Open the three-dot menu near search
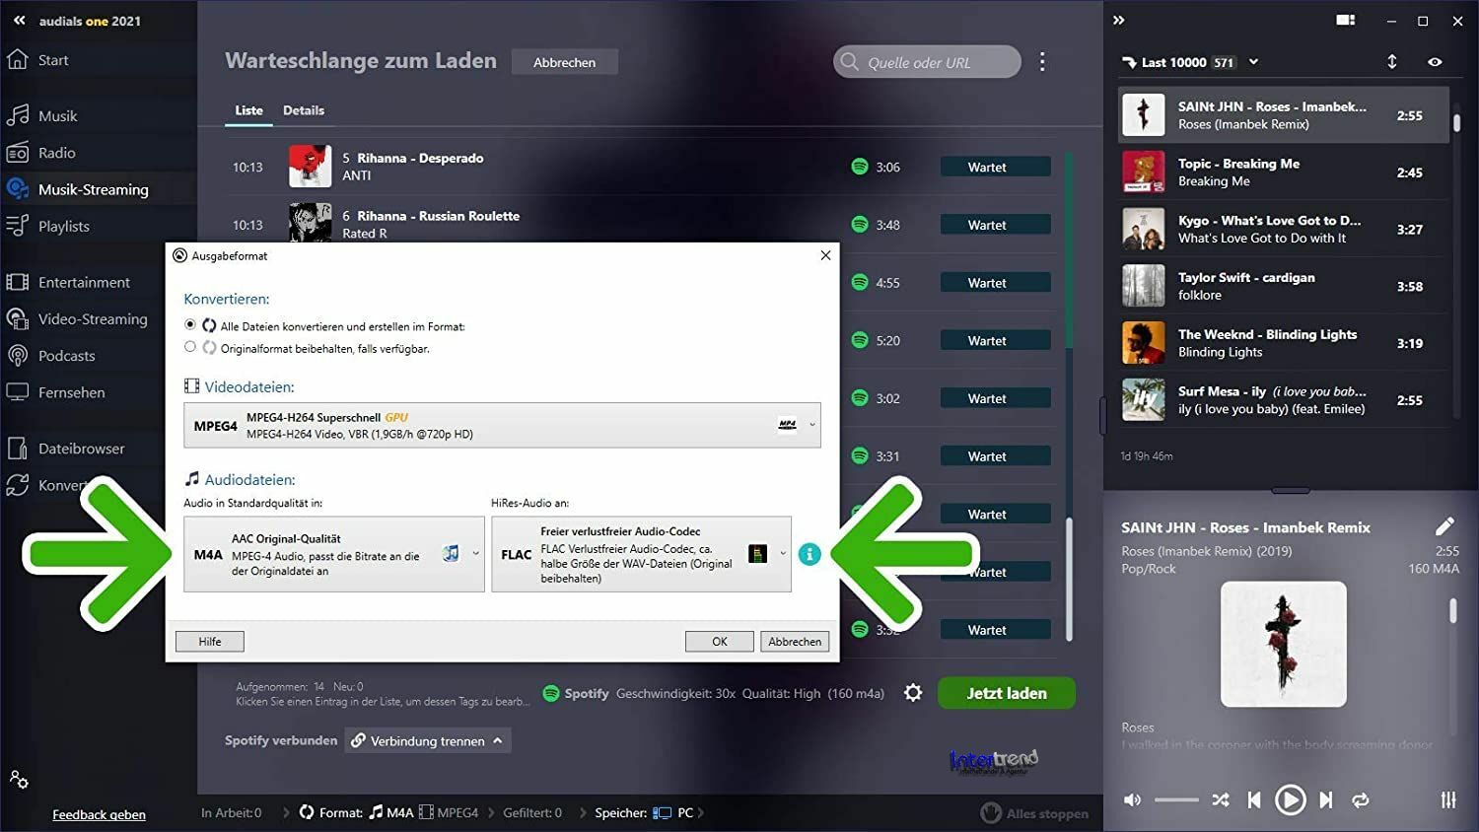Viewport: 1479px width, 832px height. pyautogui.click(x=1042, y=62)
